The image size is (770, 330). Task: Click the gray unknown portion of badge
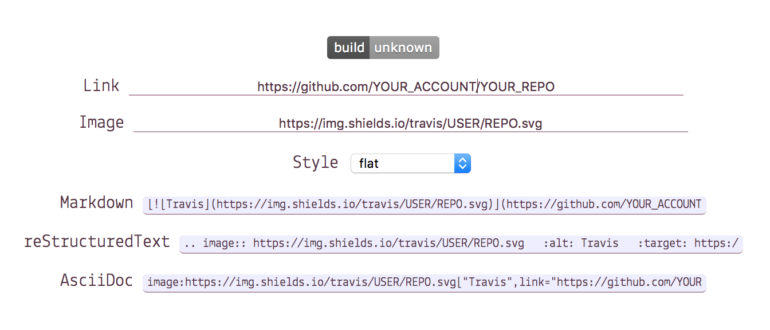(403, 48)
